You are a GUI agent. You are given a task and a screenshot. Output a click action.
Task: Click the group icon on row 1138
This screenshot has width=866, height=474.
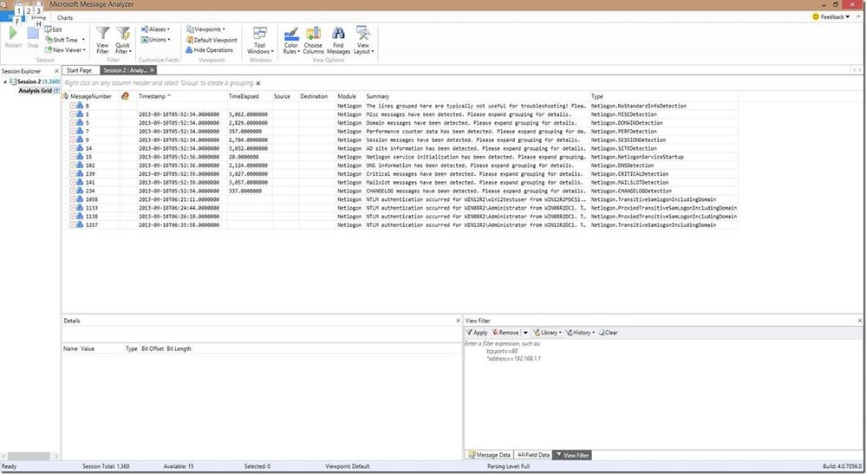click(80, 217)
